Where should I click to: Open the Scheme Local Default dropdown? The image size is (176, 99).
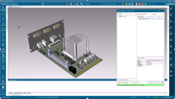(x=127, y=82)
